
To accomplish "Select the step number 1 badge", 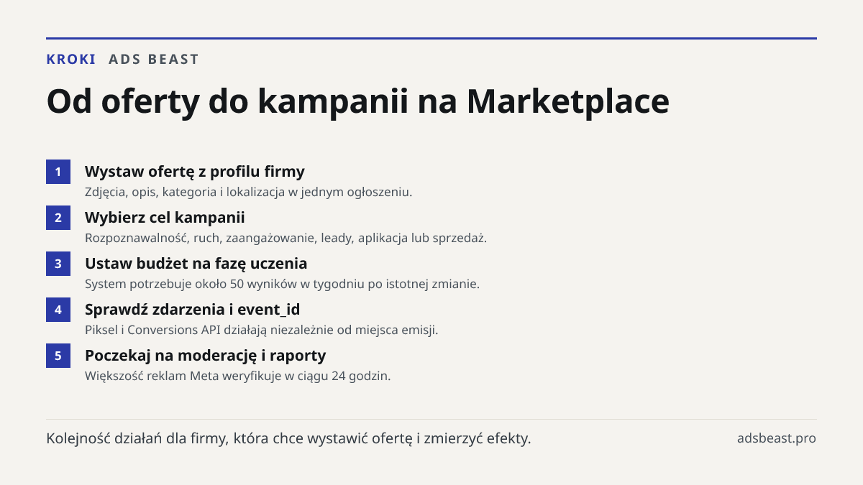I will click(x=58, y=172).
